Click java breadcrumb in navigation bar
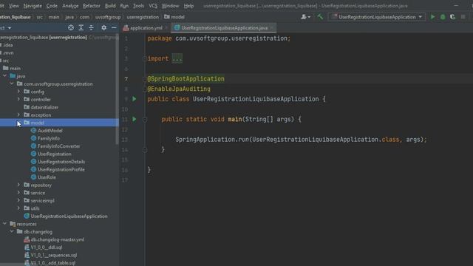Screen dimensions: 473x266 pos(69,17)
